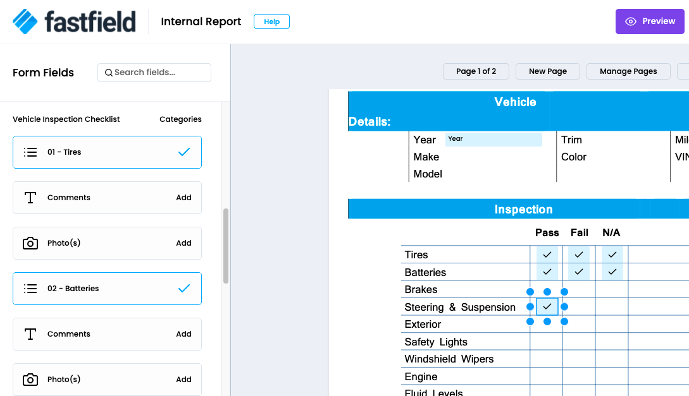Click the list icon on 01 - Tires
The width and height of the screenshot is (689, 396).
click(x=30, y=152)
